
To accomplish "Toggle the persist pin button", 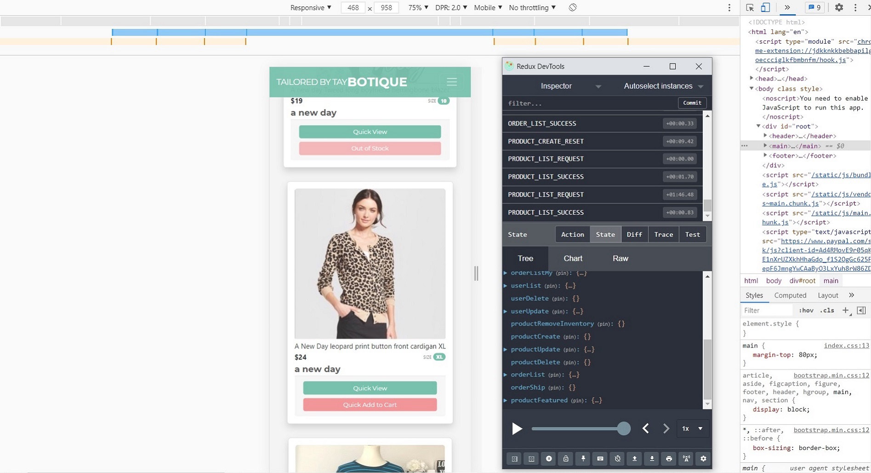I will 583,459.
